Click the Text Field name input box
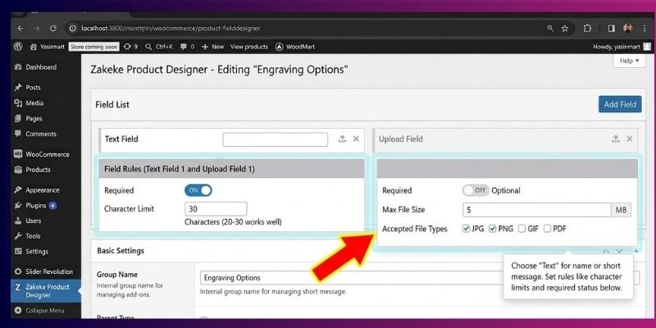656x328 pixels. (276, 139)
